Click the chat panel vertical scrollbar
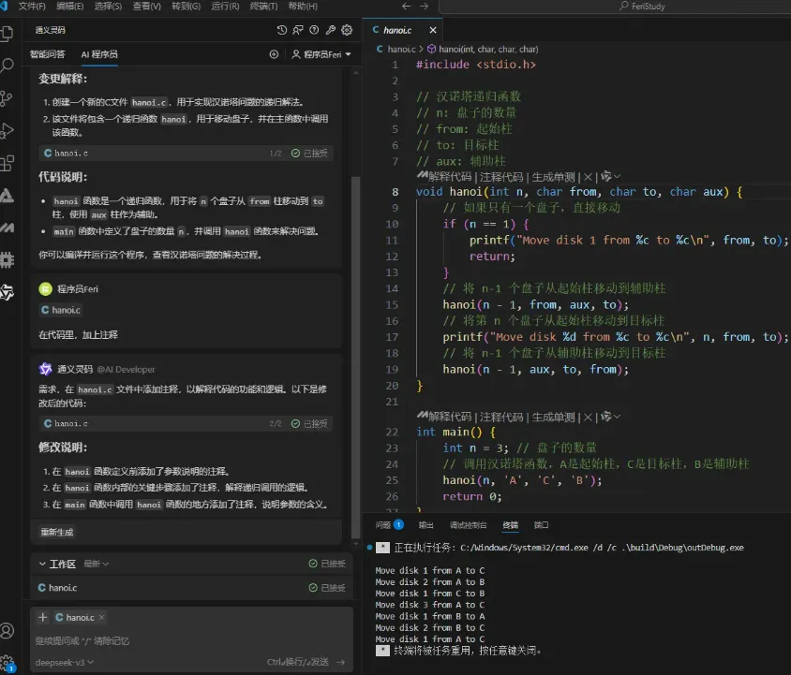791x675 pixels. 355,358
